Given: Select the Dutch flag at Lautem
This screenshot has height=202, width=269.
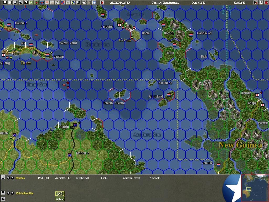Looking at the screenshot, I should [48, 55].
